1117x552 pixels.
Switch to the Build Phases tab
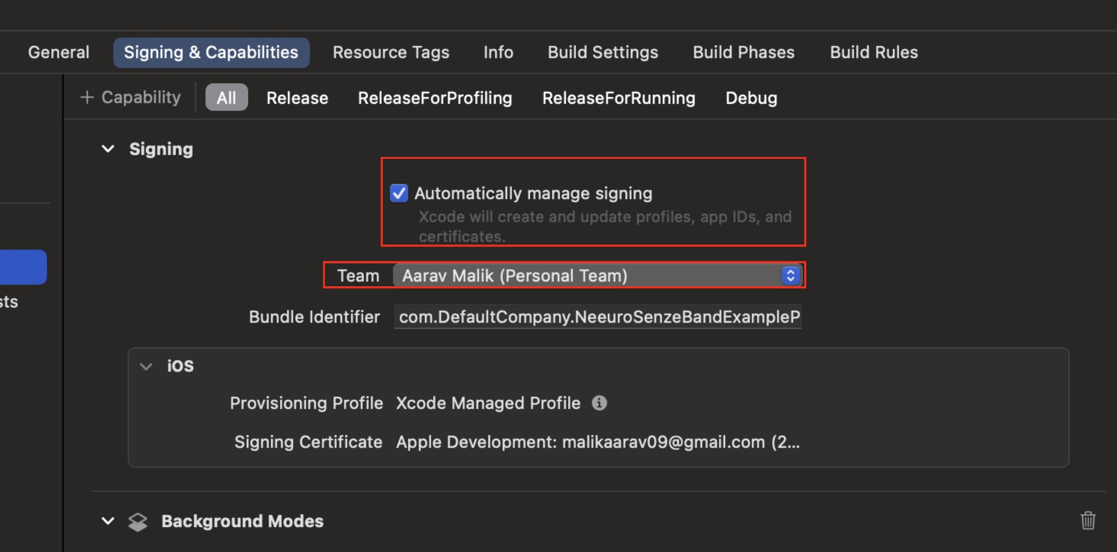743,52
